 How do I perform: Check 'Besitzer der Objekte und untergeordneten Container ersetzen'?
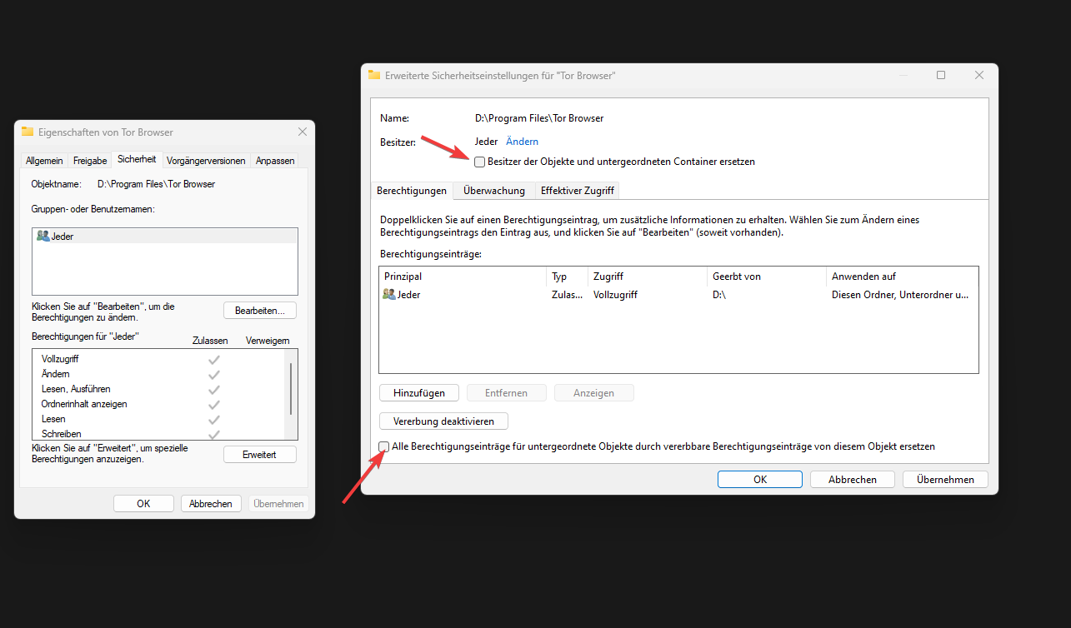479,162
